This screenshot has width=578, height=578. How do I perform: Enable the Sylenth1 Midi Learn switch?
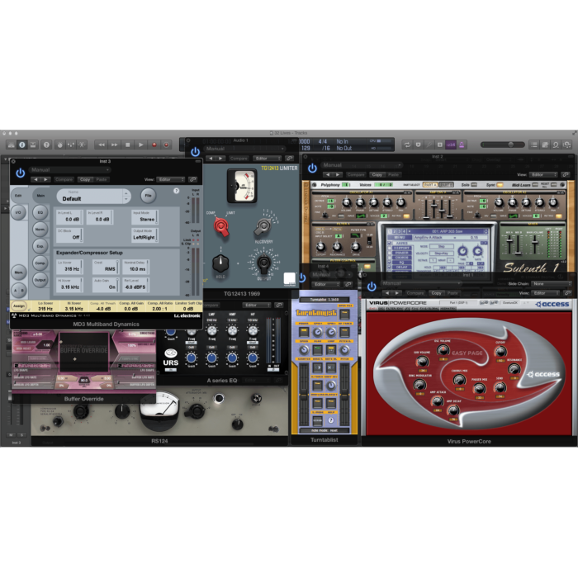point(535,185)
